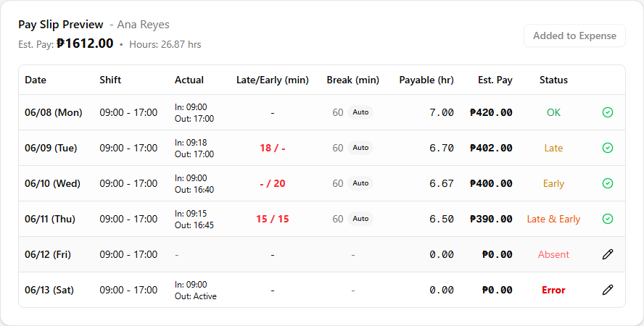Image resolution: width=644 pixels, height=326 pixels.
Task: Click the Late & Early status label
Action: pyautogui.click(x=553, y=219)
